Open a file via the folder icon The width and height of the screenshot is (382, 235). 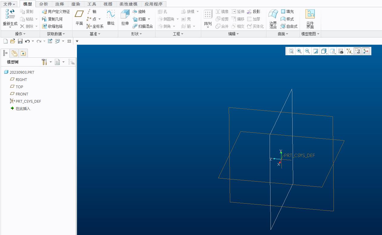pos(12,41)
